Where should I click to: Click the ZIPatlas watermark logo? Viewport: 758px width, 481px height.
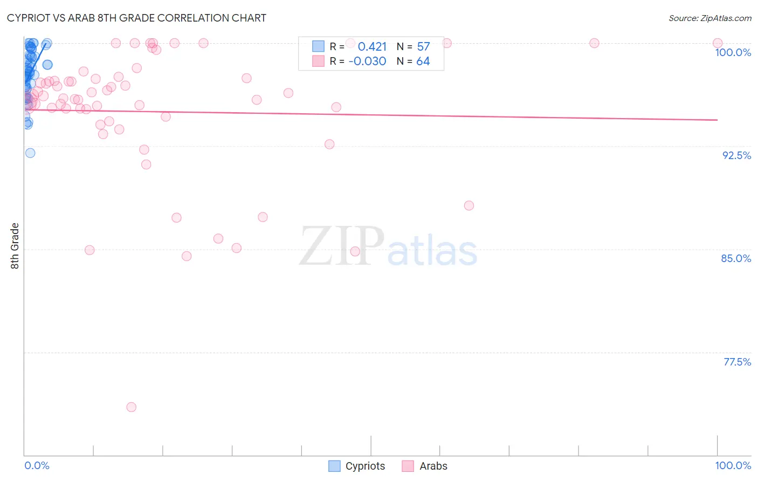click(388, 247)
